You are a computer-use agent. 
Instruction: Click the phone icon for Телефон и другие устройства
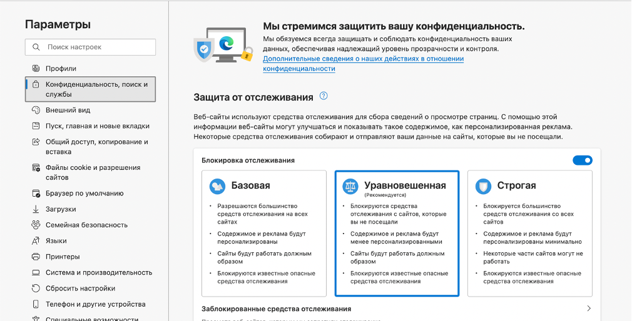[36, 304]
